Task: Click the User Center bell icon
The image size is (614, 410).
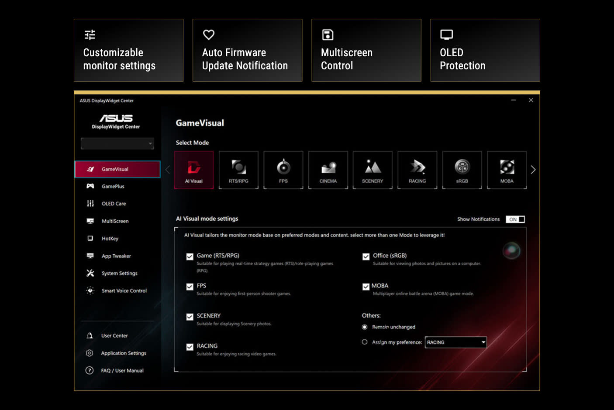Action: (x=90, y=335)
